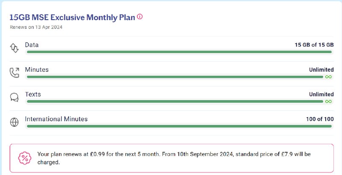Click the International Minutes progress bar
The image size is (342, 175).
click(179, 126)
